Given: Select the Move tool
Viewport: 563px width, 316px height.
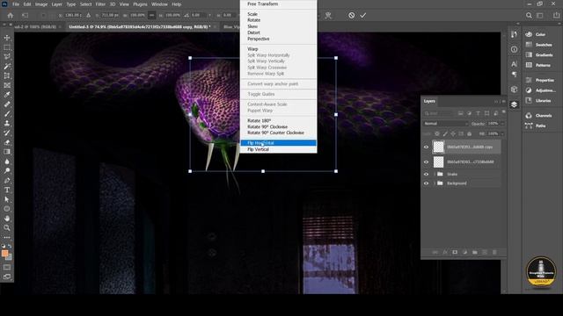Looking at the screenshot, I should coord(7,38).
